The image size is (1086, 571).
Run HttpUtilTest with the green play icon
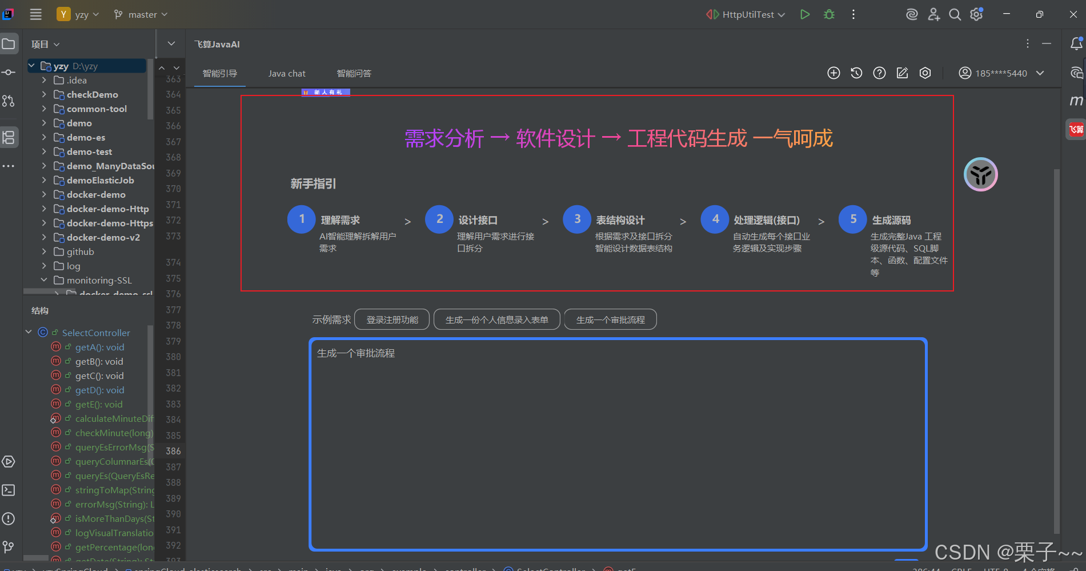805,14
